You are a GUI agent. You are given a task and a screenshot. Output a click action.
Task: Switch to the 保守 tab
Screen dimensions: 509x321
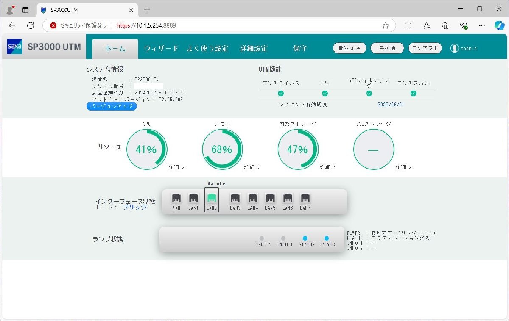tap(300, 48)
